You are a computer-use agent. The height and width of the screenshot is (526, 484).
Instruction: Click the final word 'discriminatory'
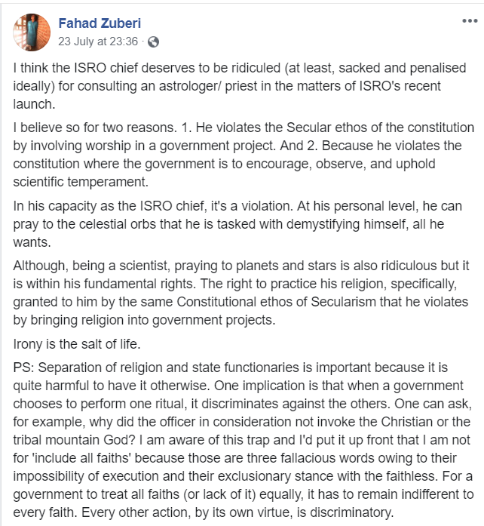pos(351,510)
